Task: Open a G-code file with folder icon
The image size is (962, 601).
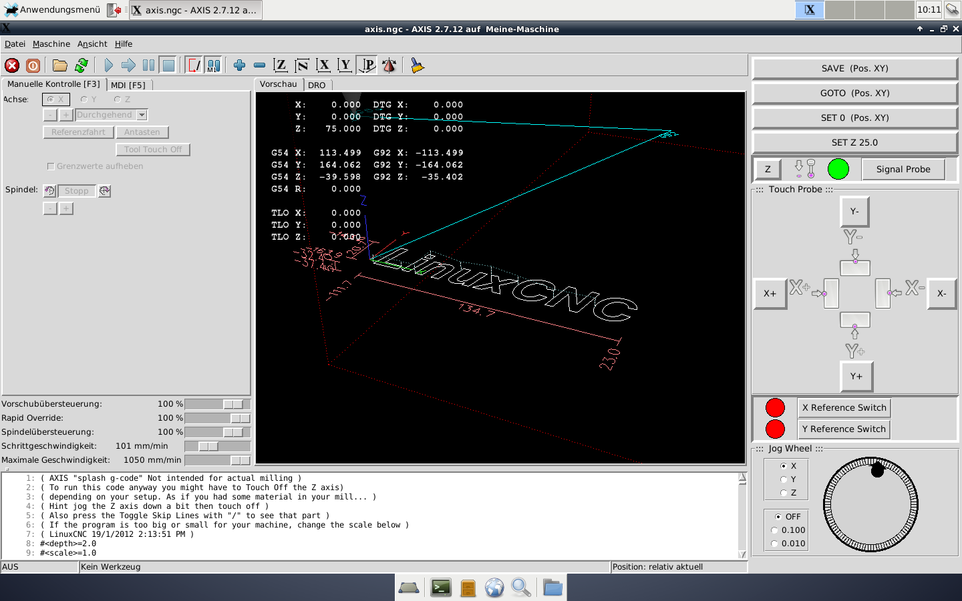Action: click(x=60, y=65)
